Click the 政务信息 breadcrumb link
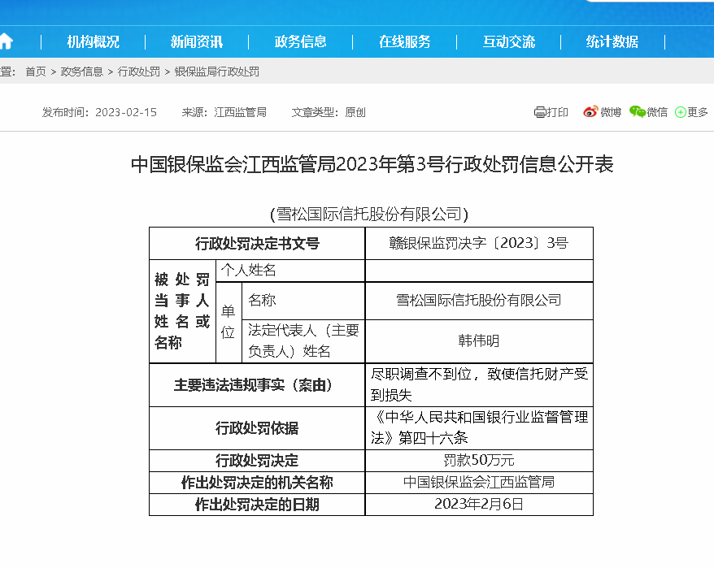This screenshot has width=714, height=568. 82,72
